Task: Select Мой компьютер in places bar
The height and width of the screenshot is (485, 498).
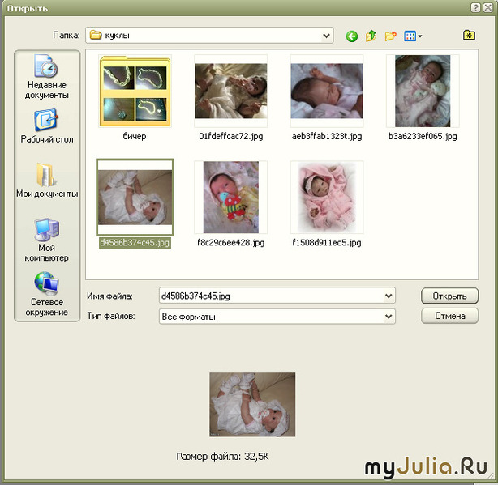Action: [x=47, y=240]
